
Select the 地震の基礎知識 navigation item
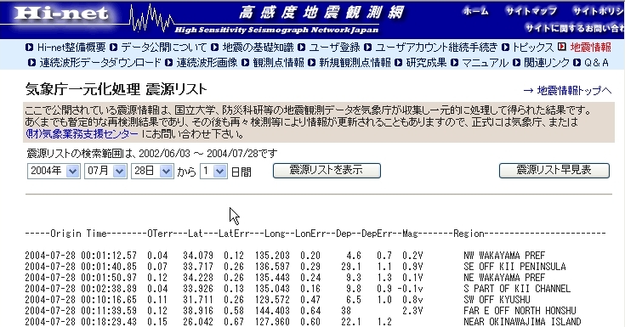point(258,48)
